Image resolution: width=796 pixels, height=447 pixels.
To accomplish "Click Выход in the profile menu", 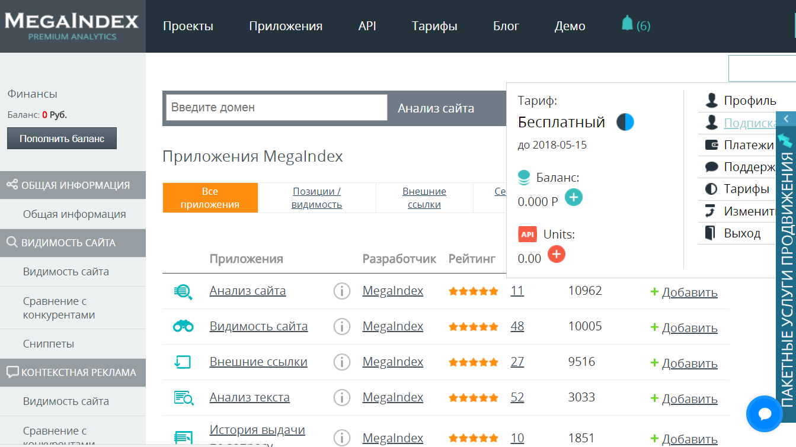I will tap(741, 233).
